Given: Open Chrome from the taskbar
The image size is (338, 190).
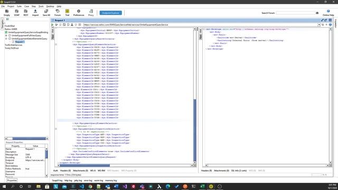Looking at the screenshot, I should [x=90, y=186].
